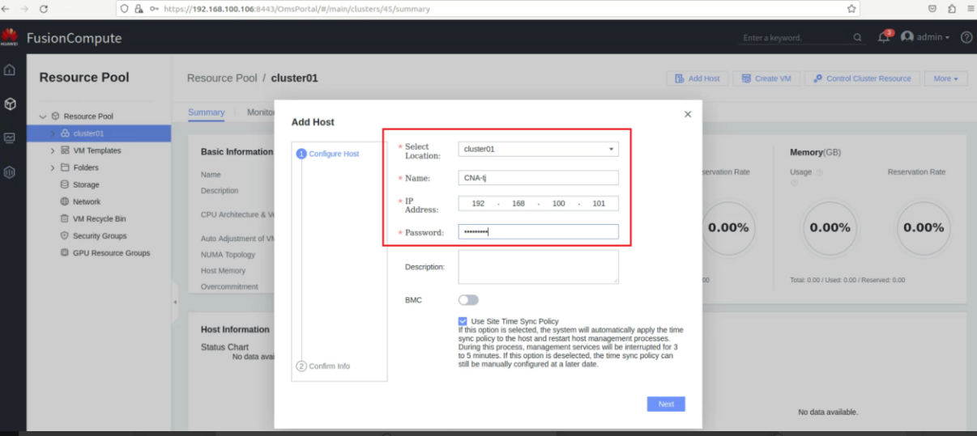Viewport: 977px width, 436px height.
Task: Click the Name input field
Action: [x=538, y=178]
